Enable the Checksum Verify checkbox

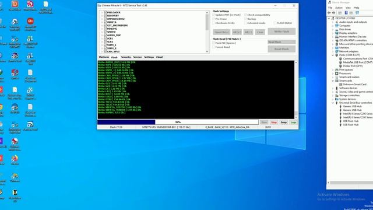coord(214,23)
